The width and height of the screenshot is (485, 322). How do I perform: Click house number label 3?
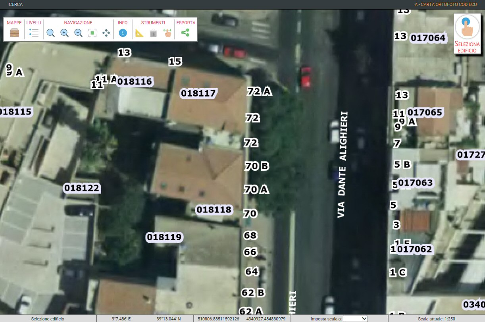tap(396, 225)
